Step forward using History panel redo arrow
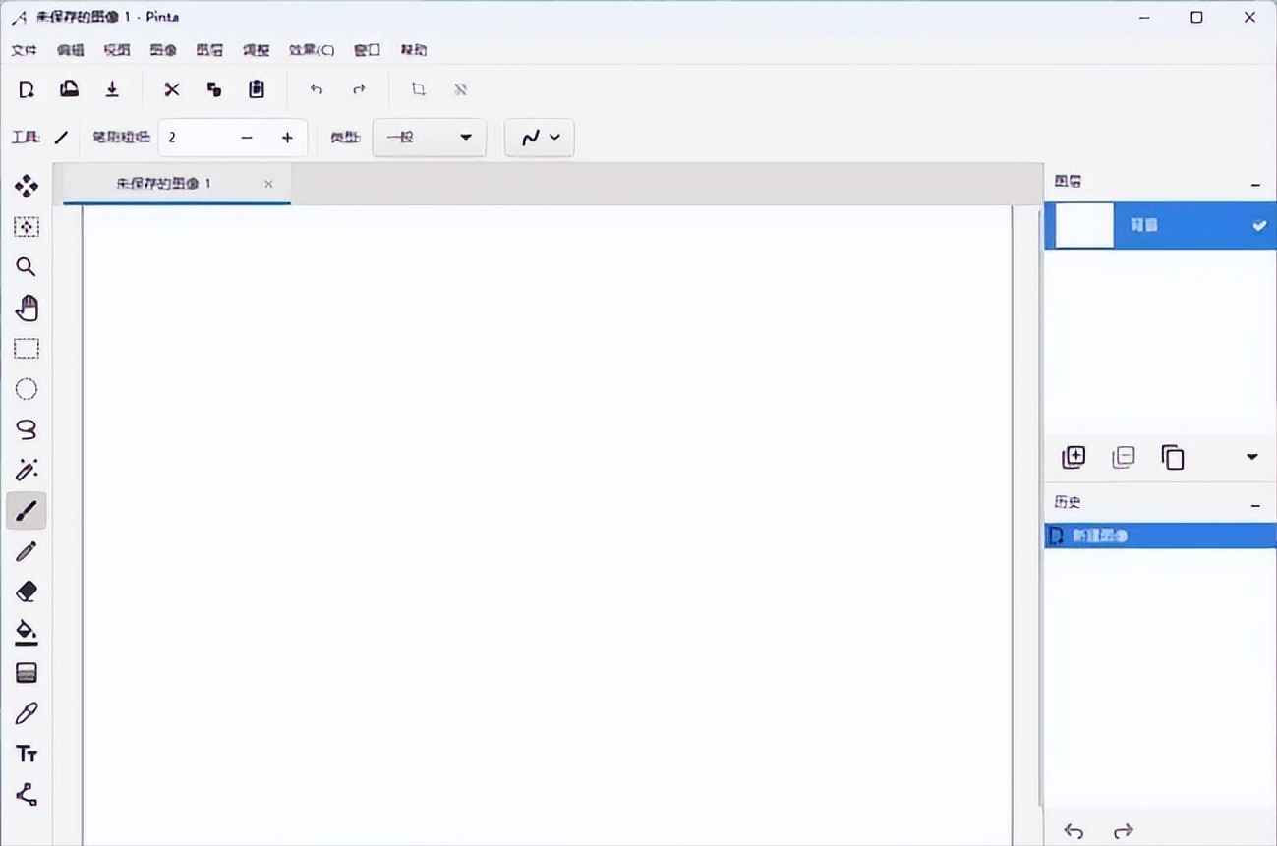The image size is (1277, 846). (1124, 831)
